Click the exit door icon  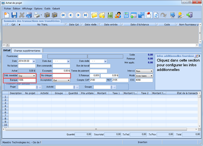pyautogui.click(x=190, y=15)
